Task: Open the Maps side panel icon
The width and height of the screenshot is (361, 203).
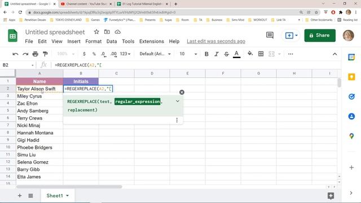Action: [x=351, y=136]
